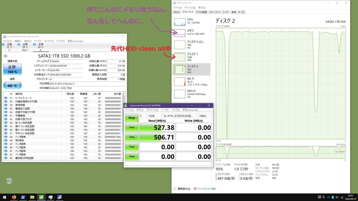Open the 'A: 41% (378/932GiB)' drive dropdown
The image size is (358, 201).
180,116
